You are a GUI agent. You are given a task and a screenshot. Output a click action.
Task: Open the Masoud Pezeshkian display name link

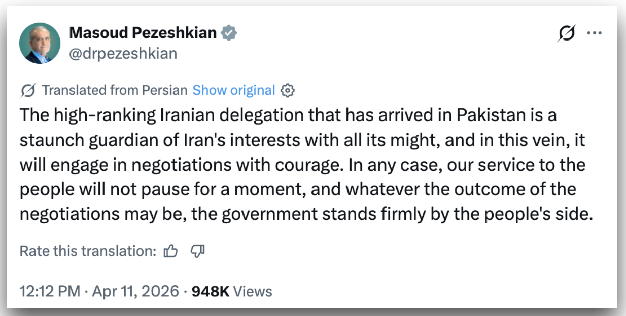pos(143,33)
